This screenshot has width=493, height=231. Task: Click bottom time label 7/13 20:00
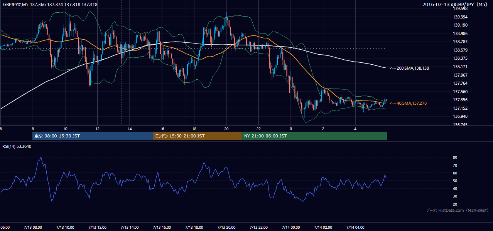[x=226, y=227]
